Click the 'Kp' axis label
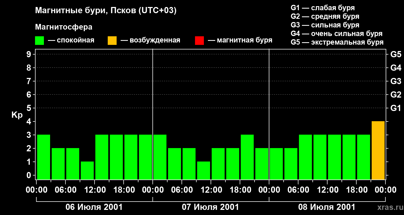The height and width of the screenshot is (215, 404). tap(17, 115)
